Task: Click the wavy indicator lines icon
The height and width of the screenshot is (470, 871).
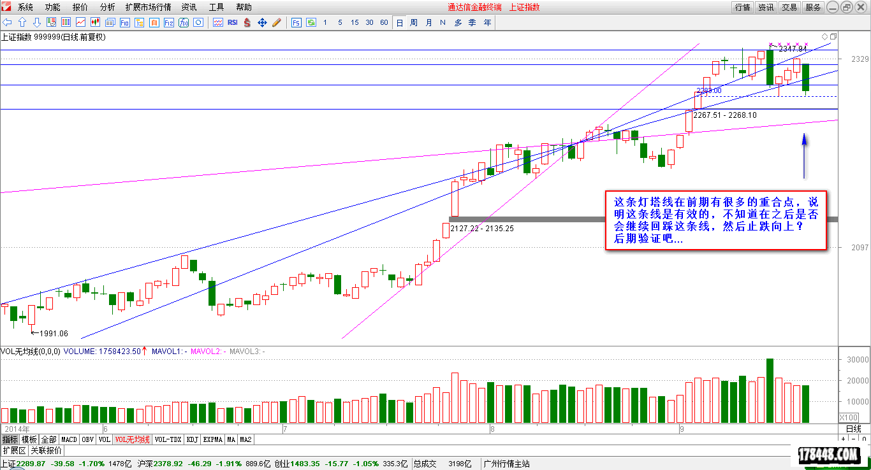Action: [x=217, y=22]
